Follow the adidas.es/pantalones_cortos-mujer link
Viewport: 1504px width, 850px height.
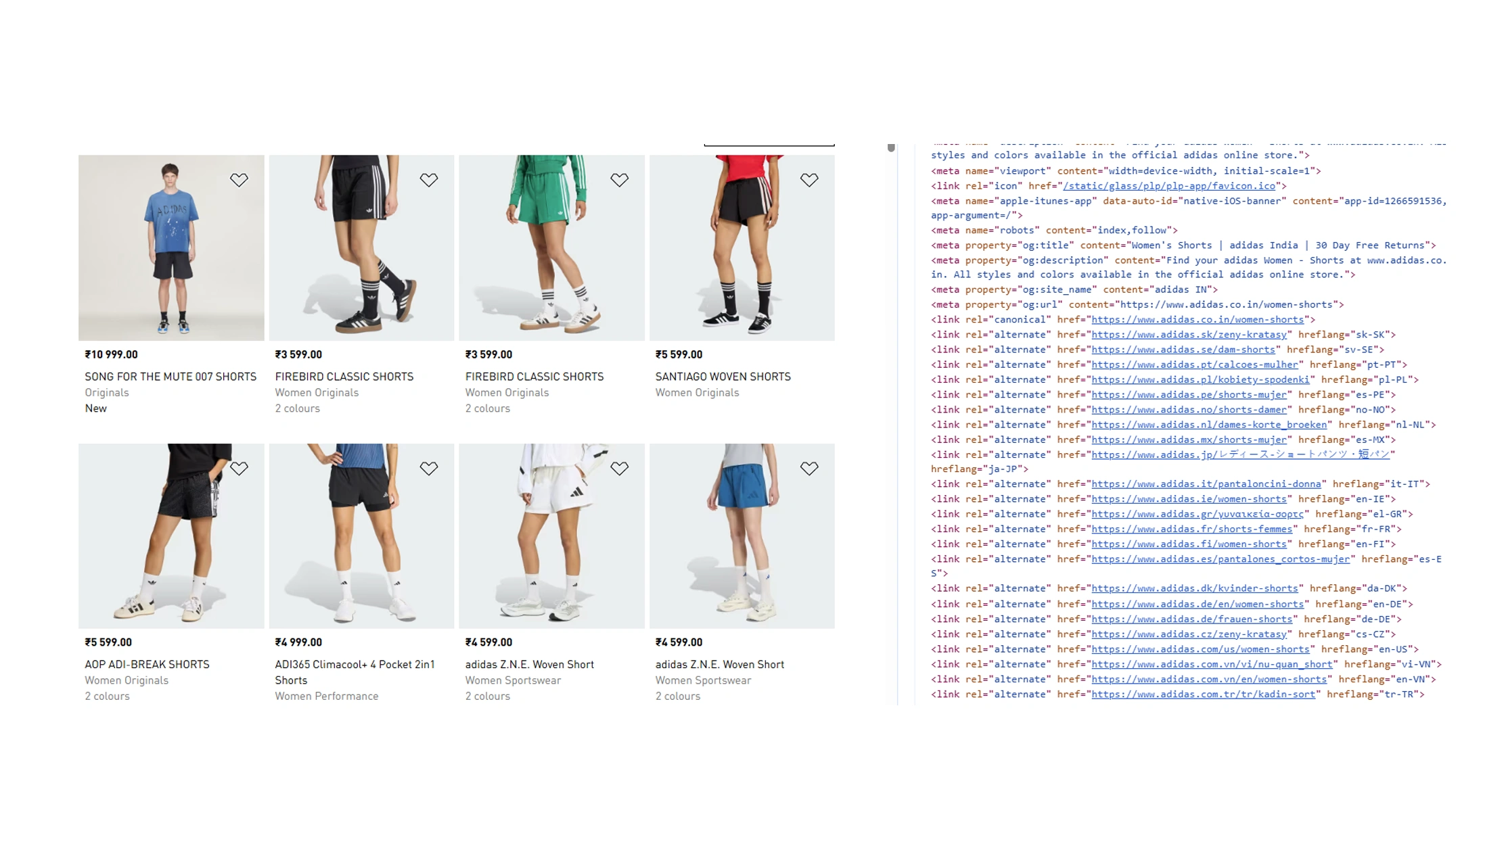[x=1220, y=559]
